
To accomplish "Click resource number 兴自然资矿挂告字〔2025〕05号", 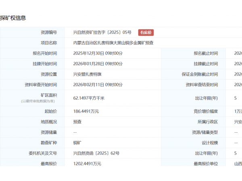I will coord(102,33).
